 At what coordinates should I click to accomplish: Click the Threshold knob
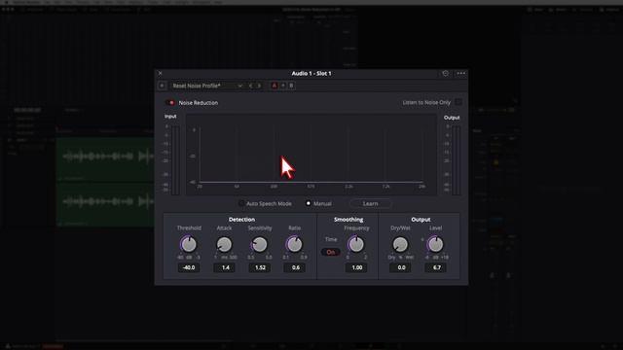pyautogui.click(x=188, y=244)
